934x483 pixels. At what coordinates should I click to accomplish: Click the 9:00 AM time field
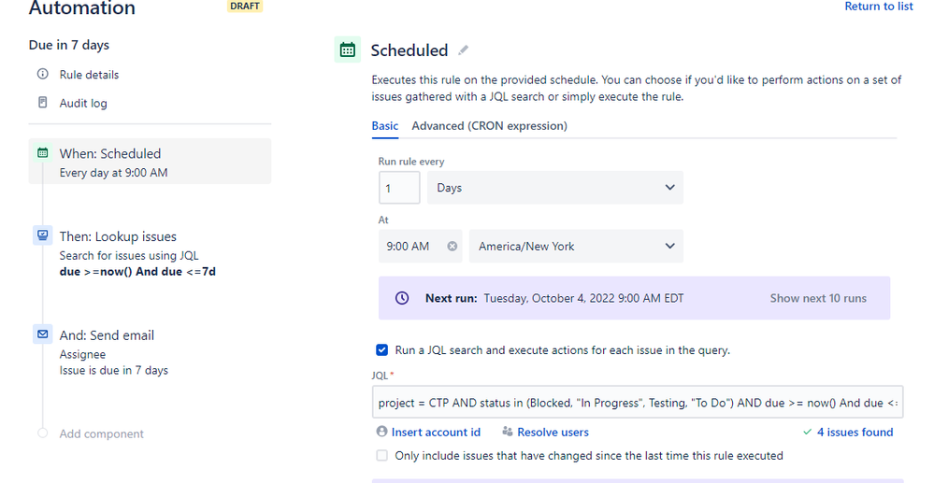coord(420,246)
